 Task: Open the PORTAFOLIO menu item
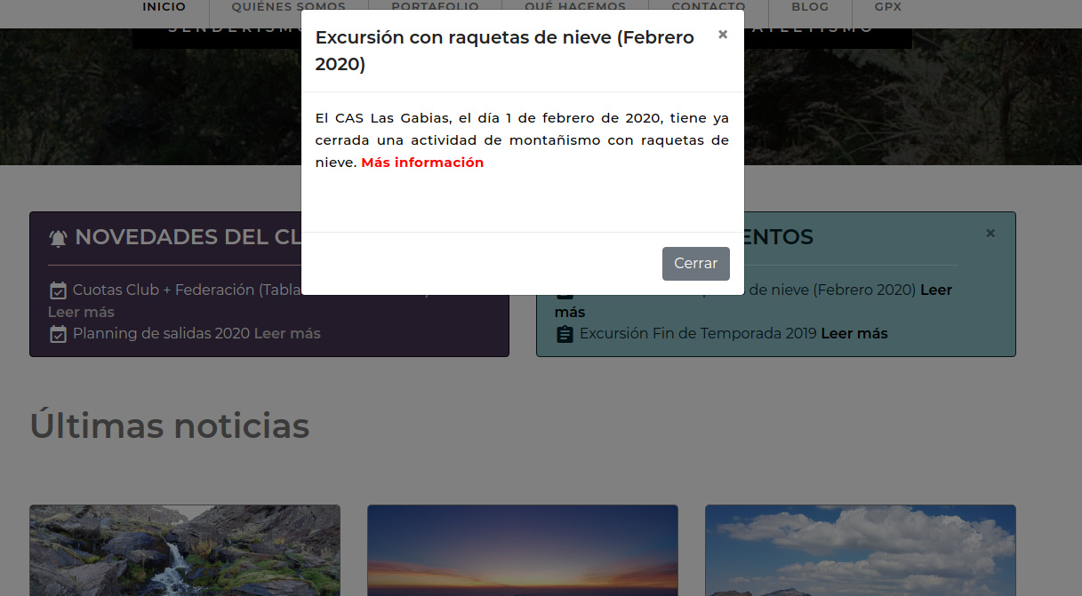pos(436,7)
